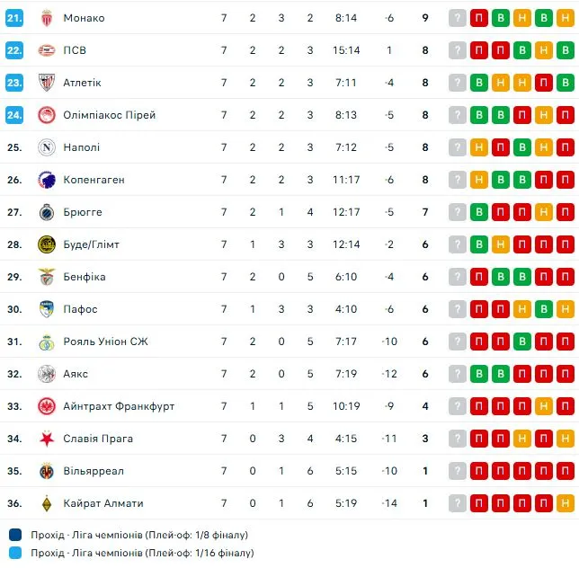579x568 pixels.
Task: Open the Славія Прага team page
Action: pos(98,439)
